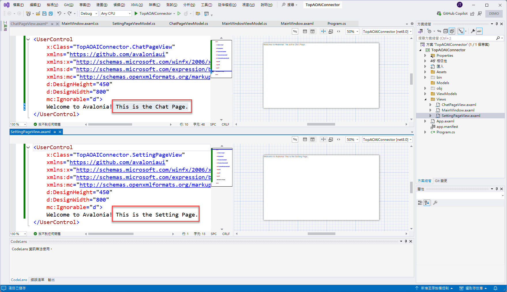
Task: Swap panes icon in SettingPageView designer
Action: click(x=295, y=139)
